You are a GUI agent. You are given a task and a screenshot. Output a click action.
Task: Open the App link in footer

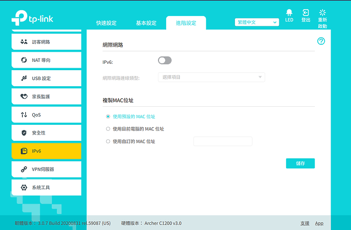coord(319,223)
